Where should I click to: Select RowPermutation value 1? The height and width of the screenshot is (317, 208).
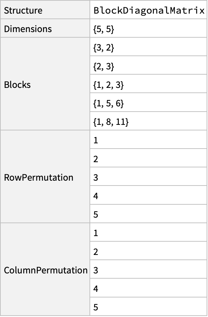[149, 140]
